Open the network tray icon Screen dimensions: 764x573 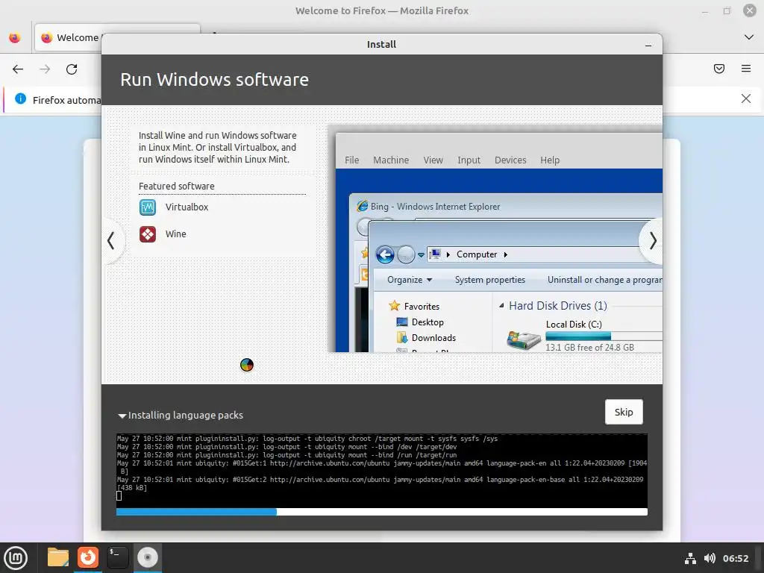pos(690,558)
